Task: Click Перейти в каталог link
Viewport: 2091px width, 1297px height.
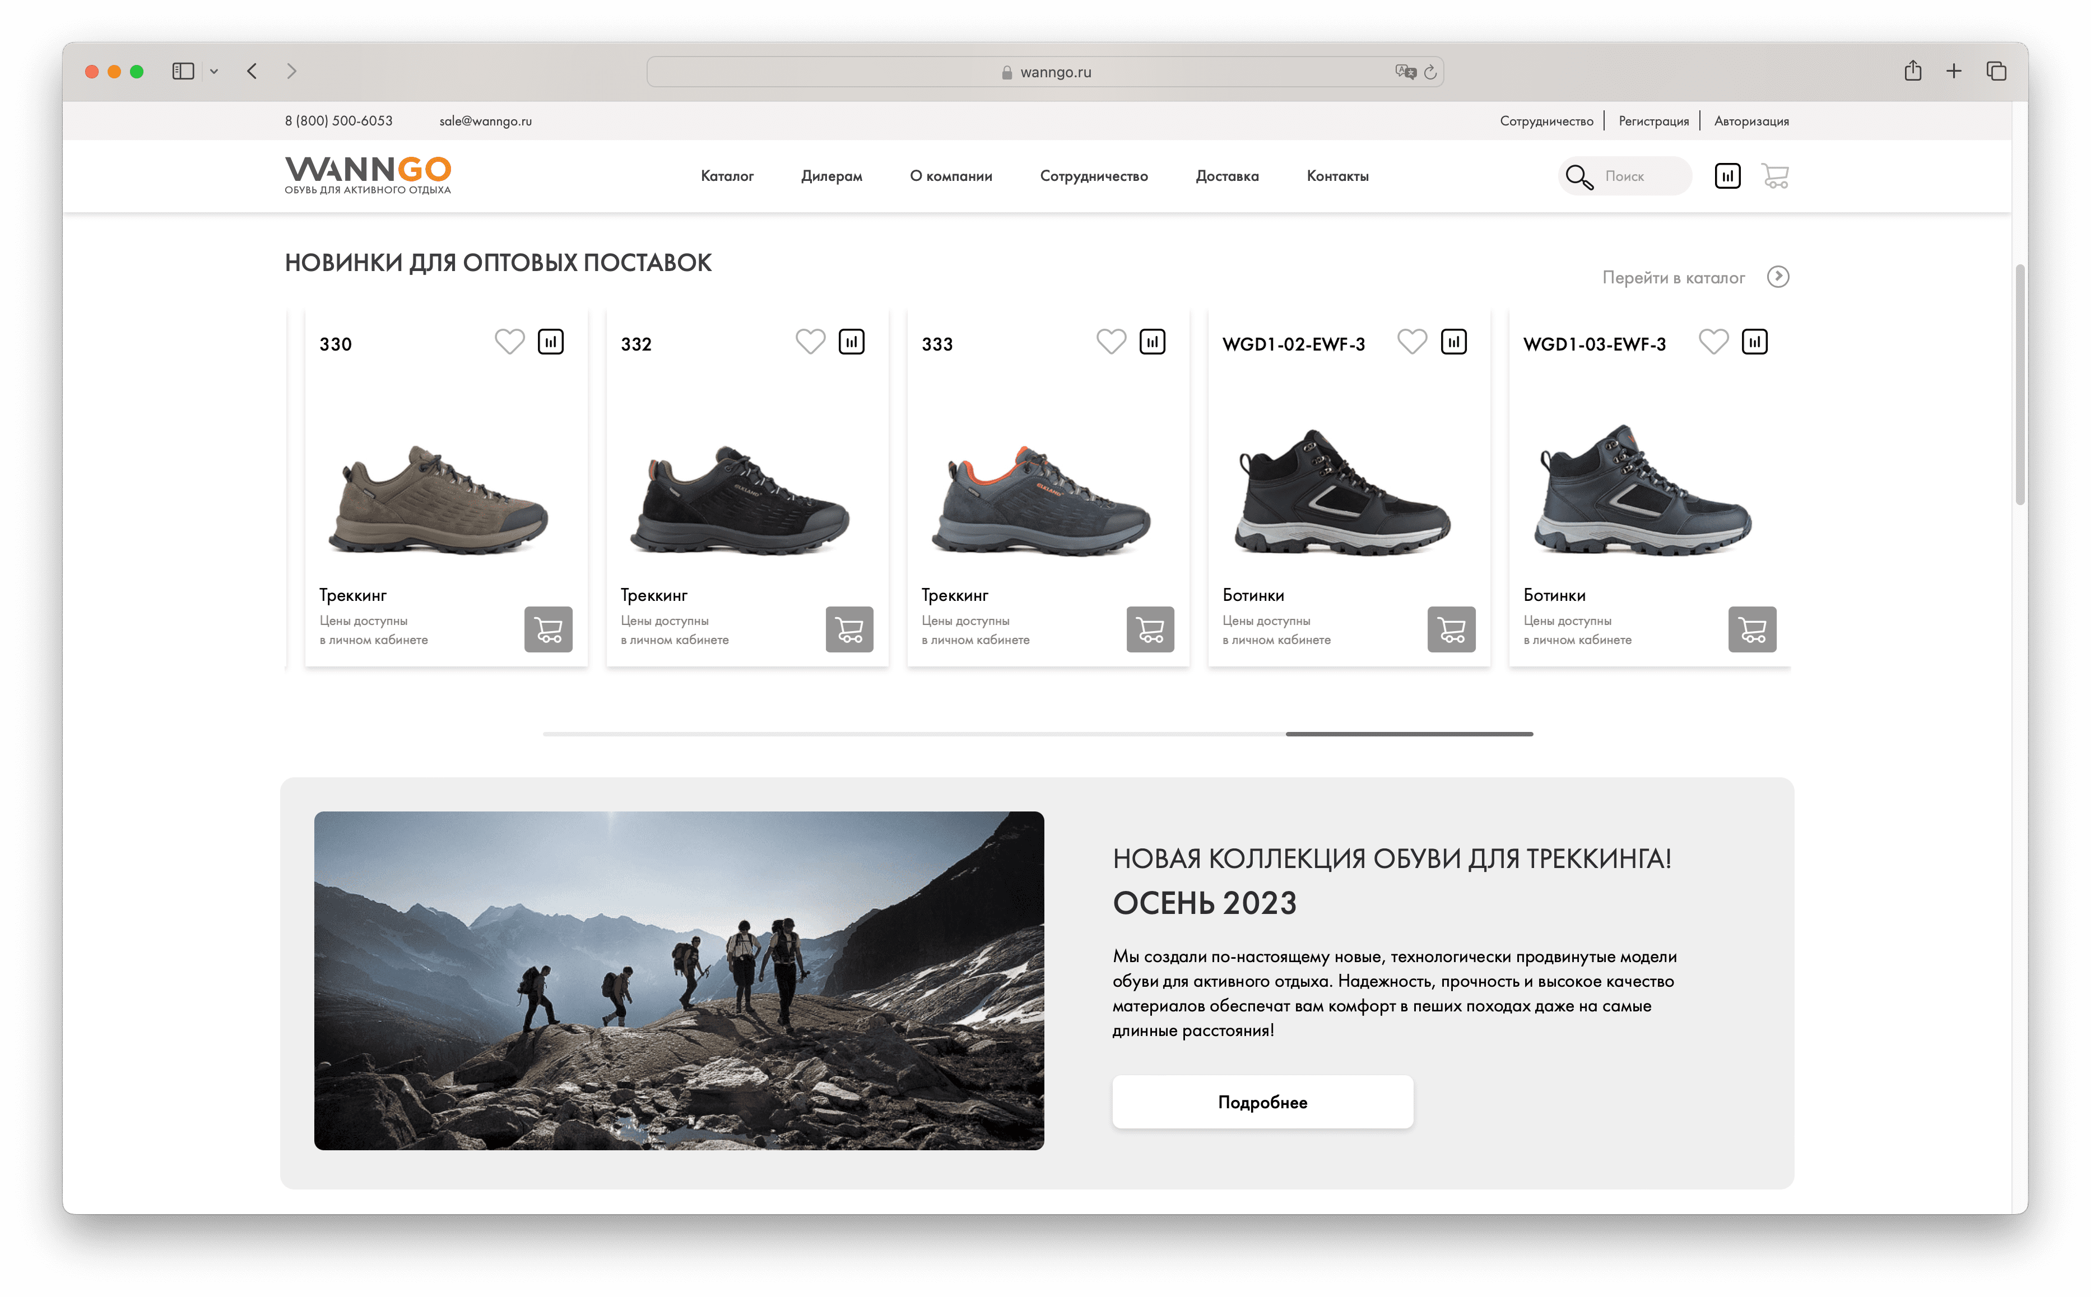Action: [1673, 277]
